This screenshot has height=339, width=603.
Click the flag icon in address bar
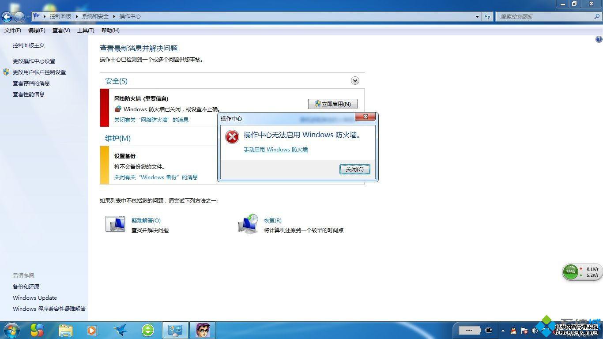pos(37,16)
